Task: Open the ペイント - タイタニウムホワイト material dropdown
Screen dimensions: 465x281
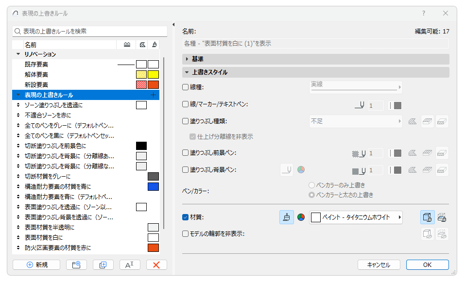Action: [x=356, y=217]
